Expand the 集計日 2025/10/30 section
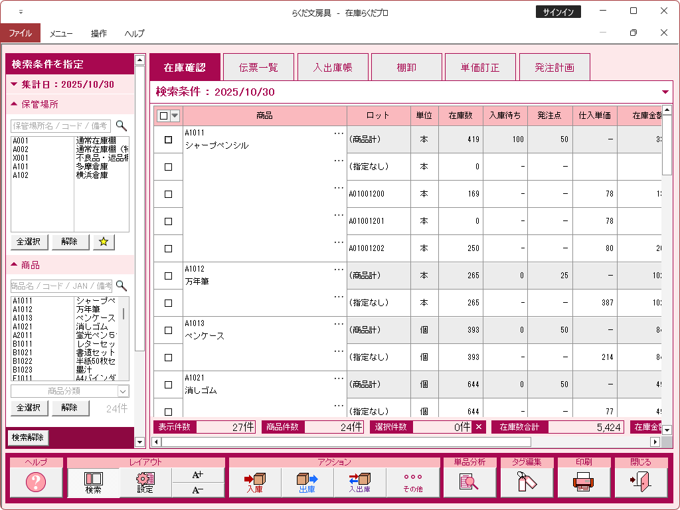The image size is (680, 510). coord(15,84)
